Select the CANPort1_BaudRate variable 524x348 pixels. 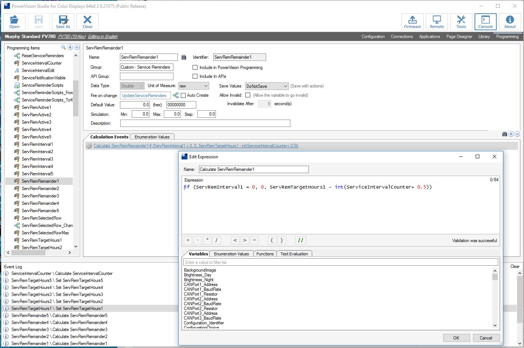(x=203, y=289)
